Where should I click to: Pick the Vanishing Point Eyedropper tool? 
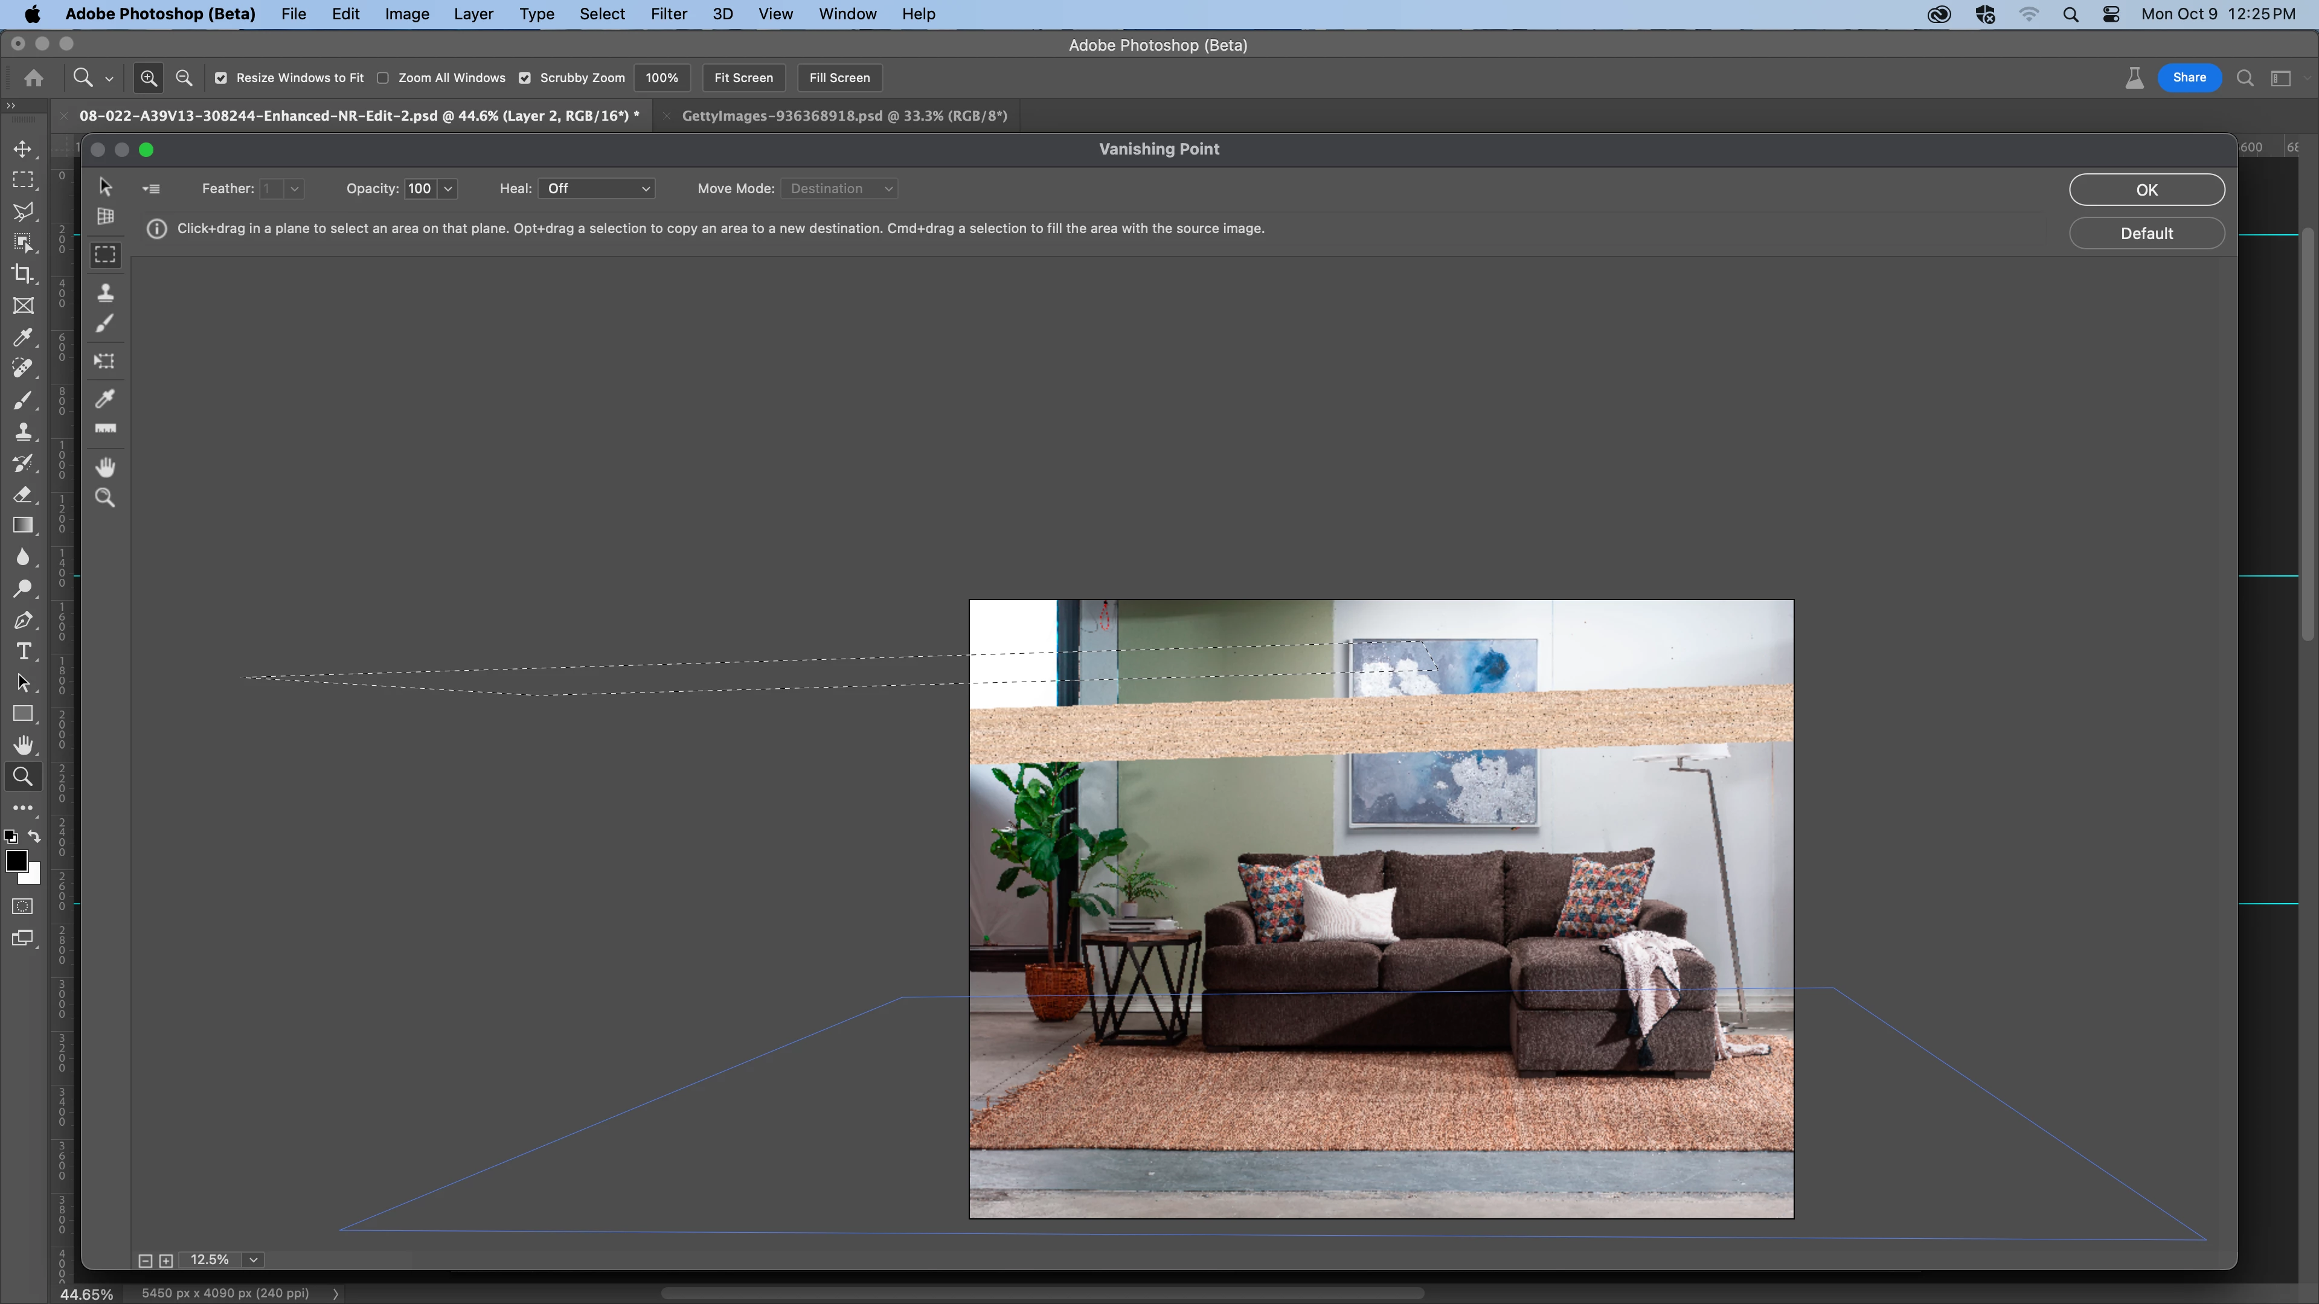pyautogui.click(x=105, y=398)
